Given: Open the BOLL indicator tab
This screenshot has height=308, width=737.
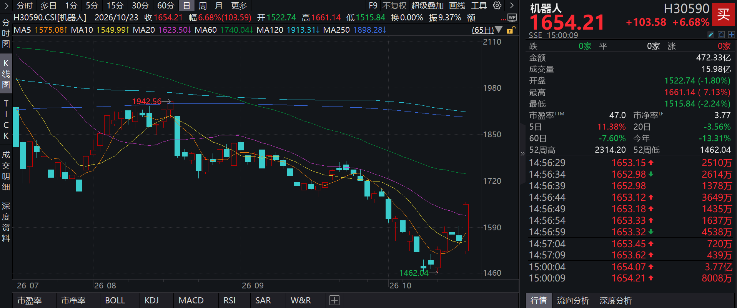Looking at the screenshot, I should point(115,300).
